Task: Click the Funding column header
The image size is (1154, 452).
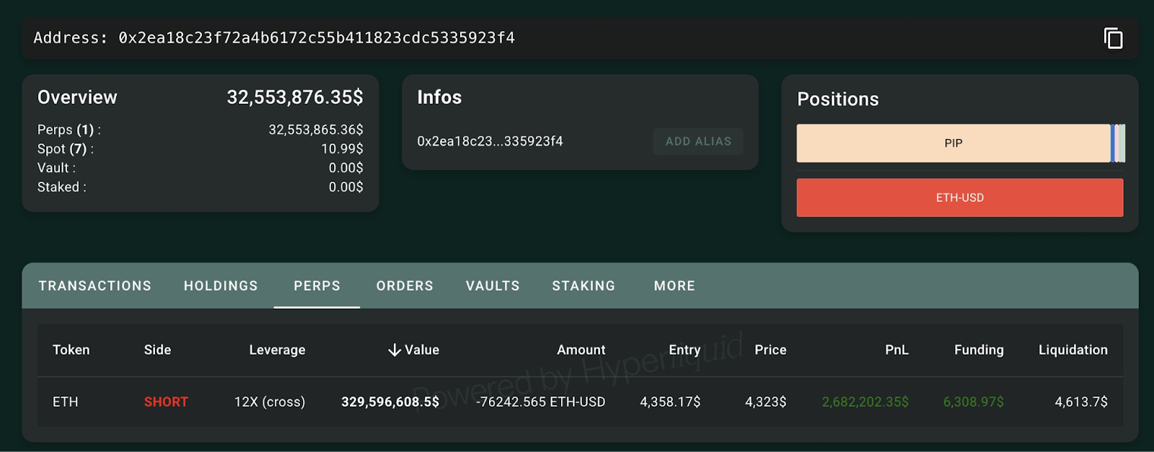Action: click(979, 350)
